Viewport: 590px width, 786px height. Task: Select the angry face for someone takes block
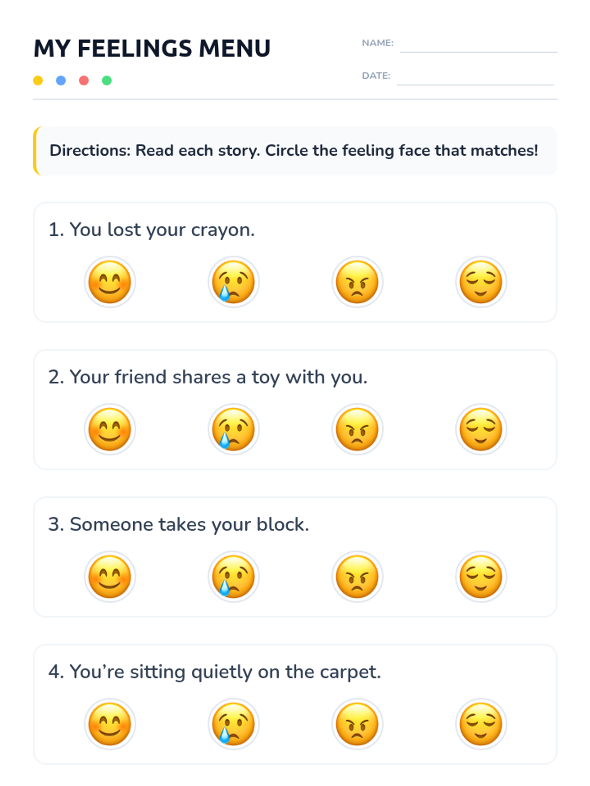point(357,577)
